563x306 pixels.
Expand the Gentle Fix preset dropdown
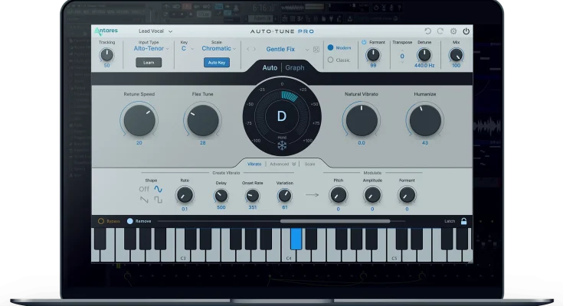coord(306,49)
